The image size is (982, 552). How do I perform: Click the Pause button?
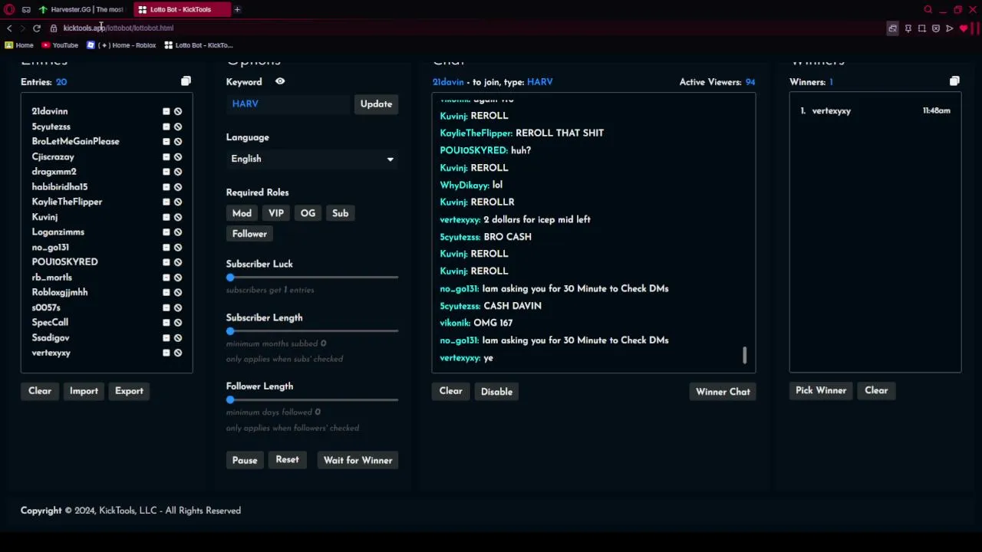coord(245,460)
